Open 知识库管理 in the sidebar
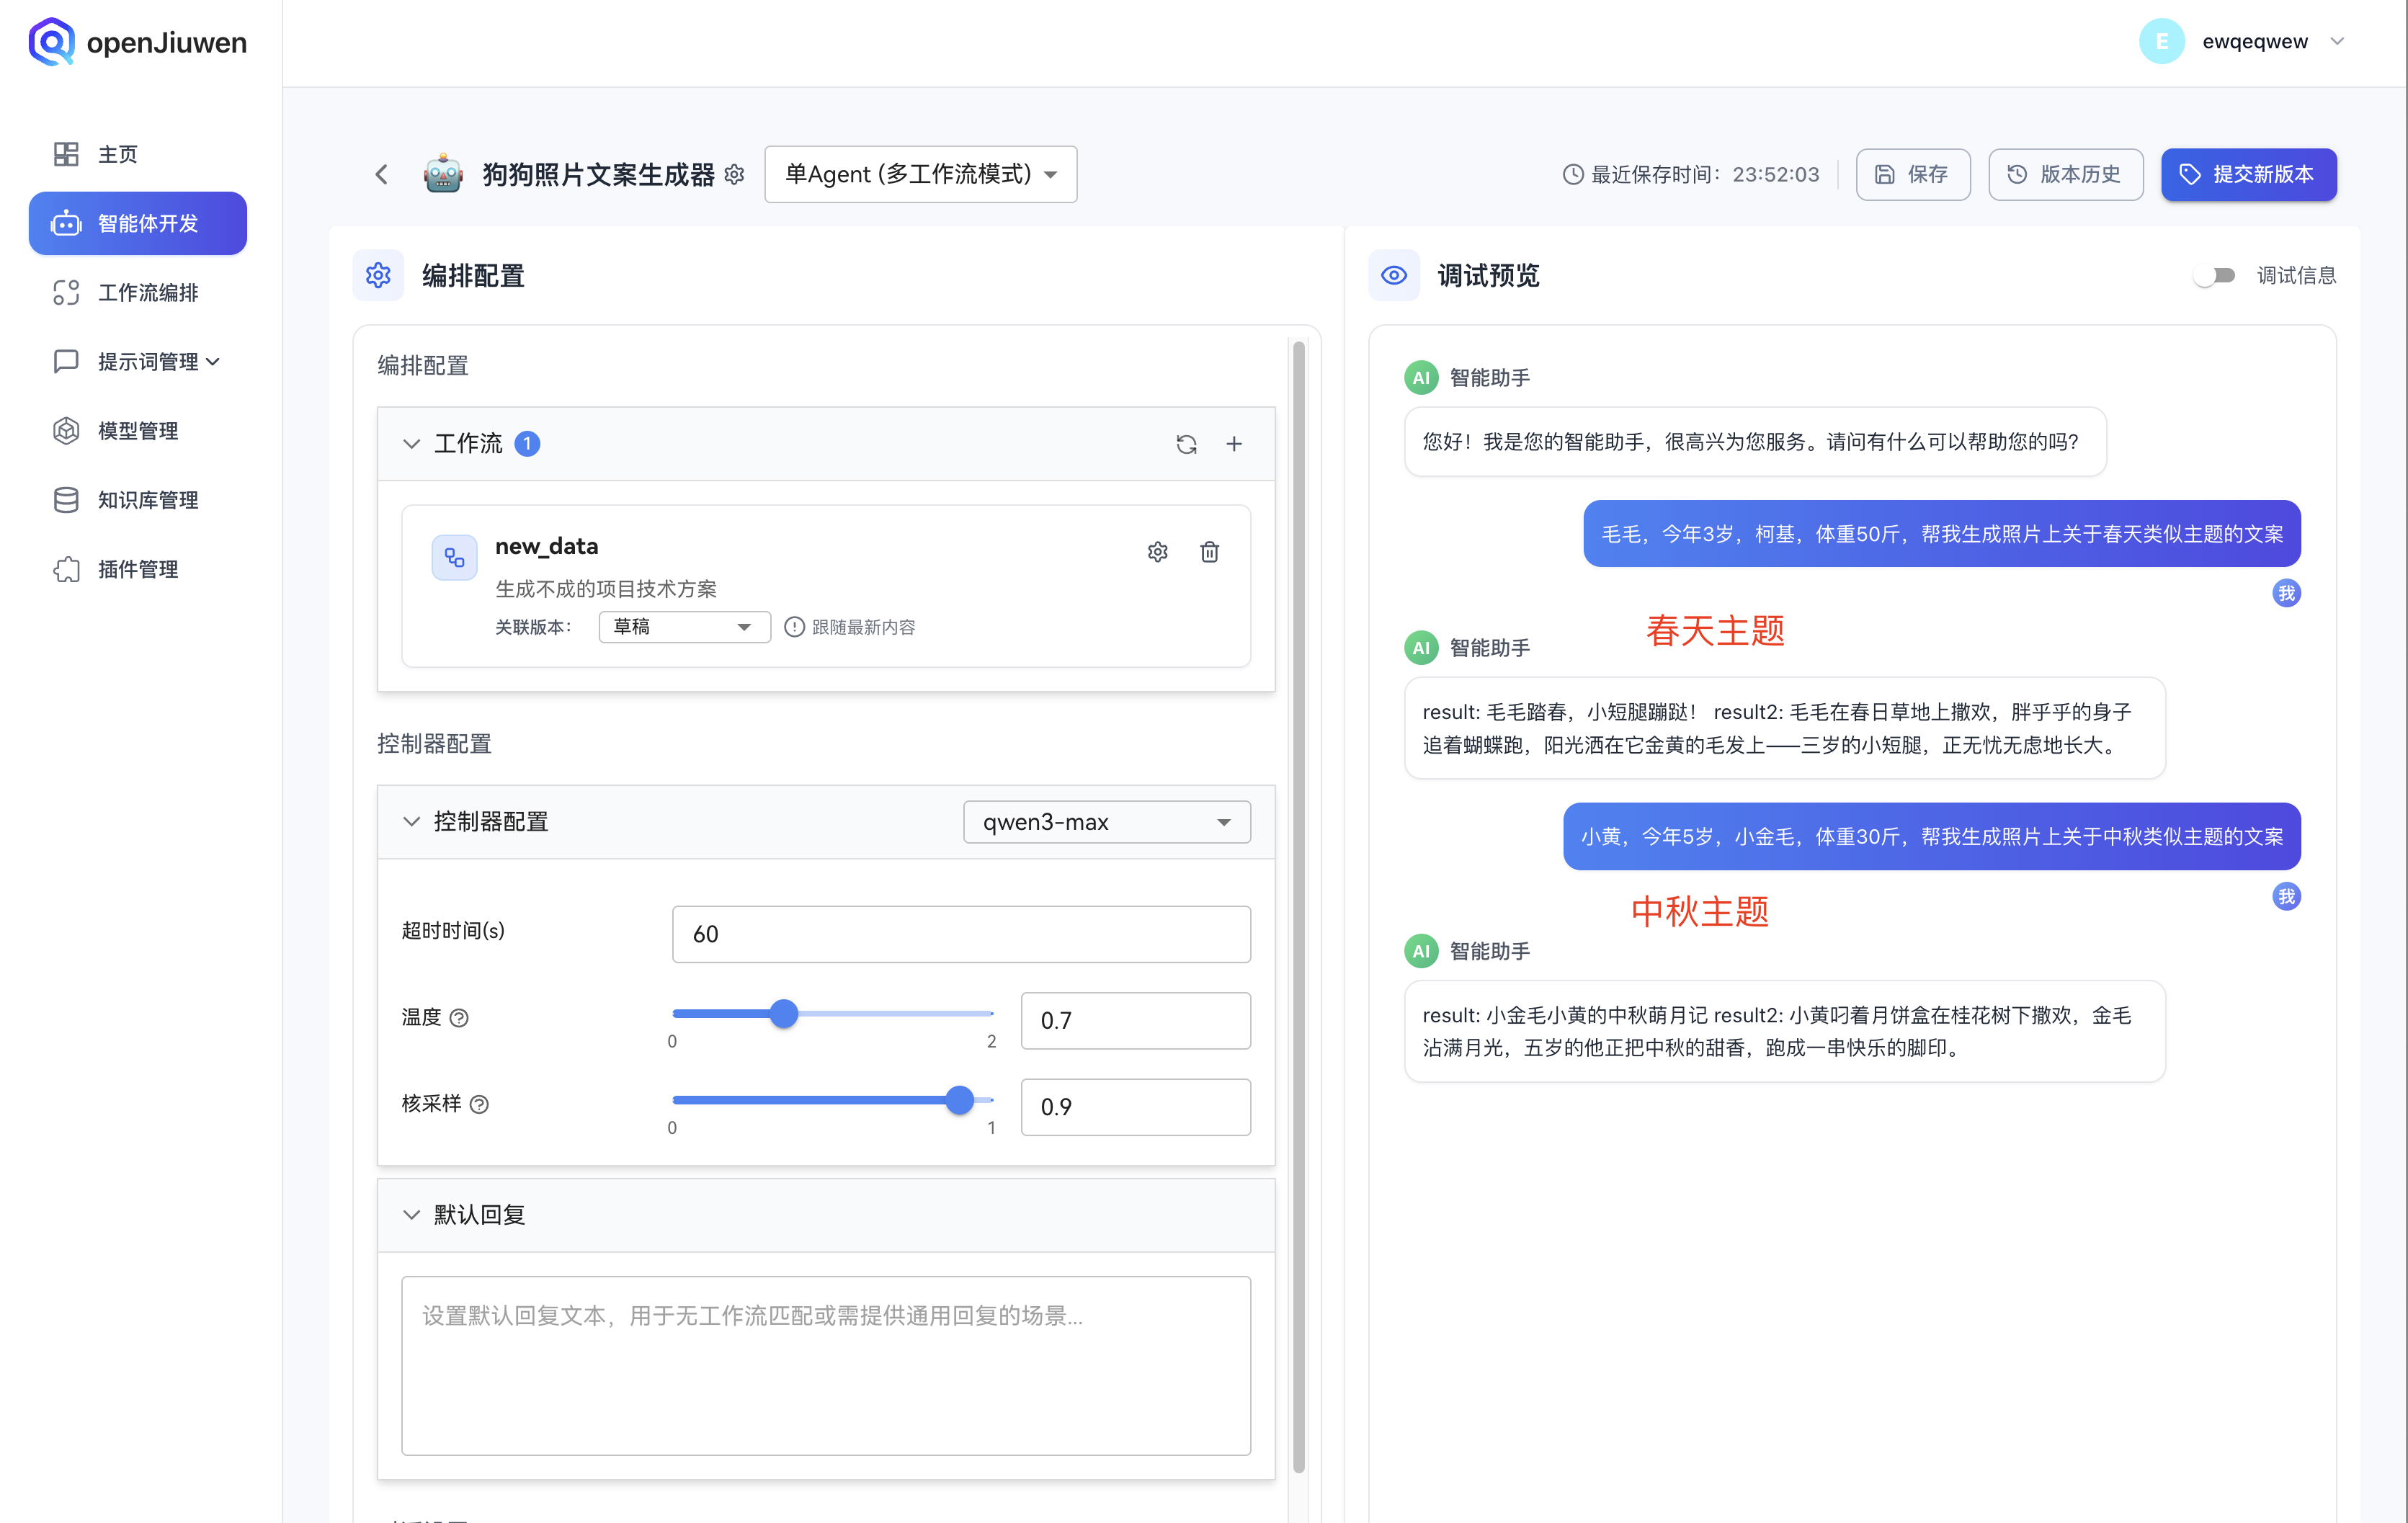 click(147, 500)
